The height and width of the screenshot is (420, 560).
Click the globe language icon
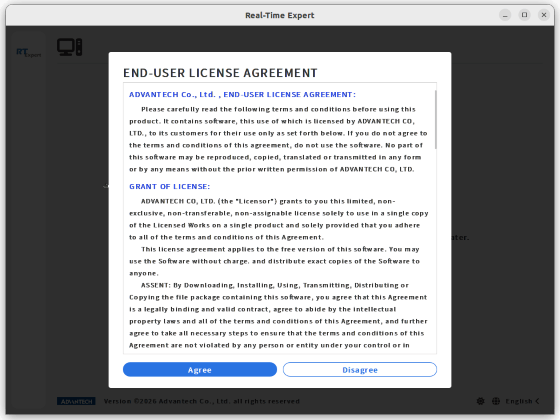pos(496,401)
